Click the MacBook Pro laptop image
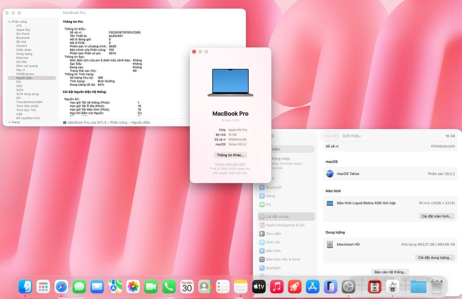This screenshot has height=299, width=462. click(230, 82)
